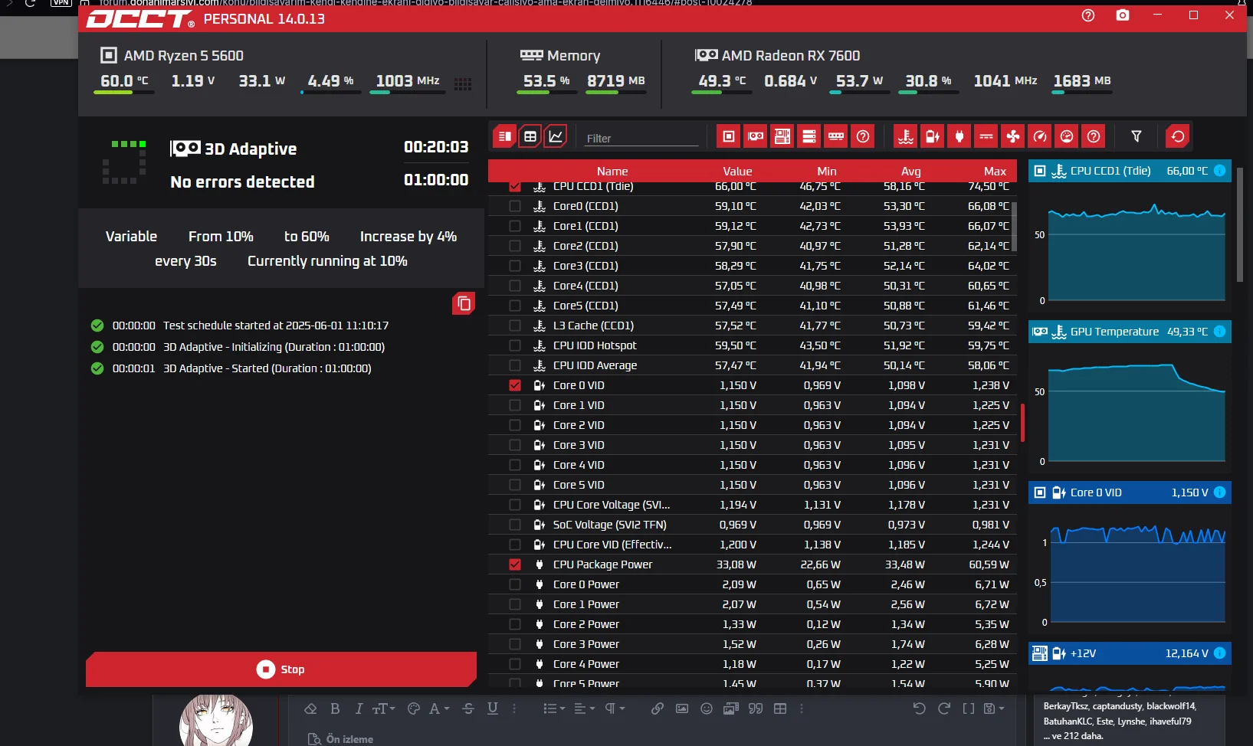Tick the Core 0 Power checkbox

coord(515,584)
